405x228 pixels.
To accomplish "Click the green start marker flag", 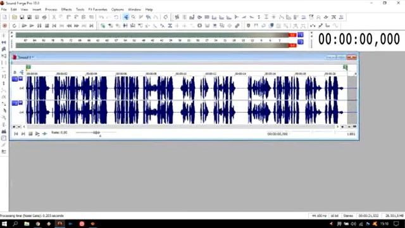I will [28, 68].
